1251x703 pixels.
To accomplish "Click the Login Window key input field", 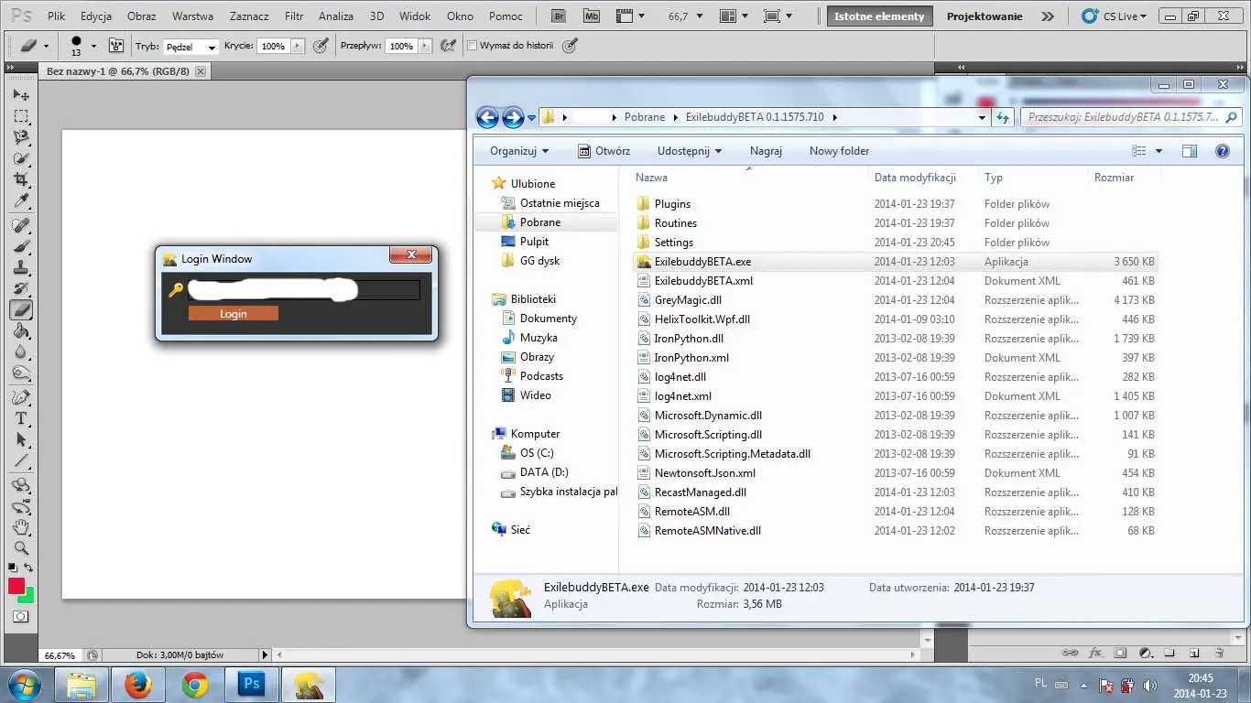I will [304, 290].
